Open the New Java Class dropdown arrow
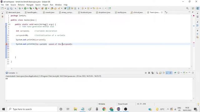 pos(49,8)
